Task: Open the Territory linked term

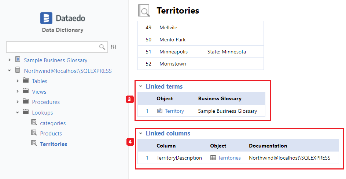Action: [174, 111]
